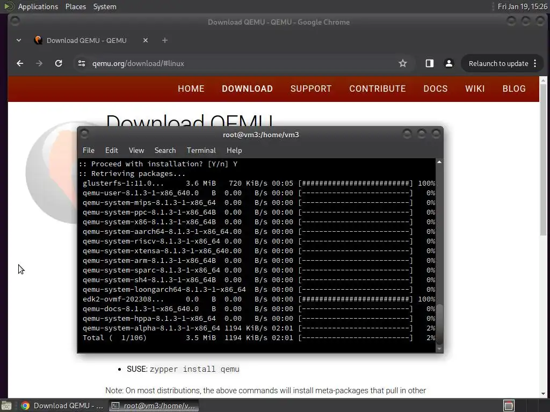
Task: Go back in Chrome
Action: click(20, 63)
